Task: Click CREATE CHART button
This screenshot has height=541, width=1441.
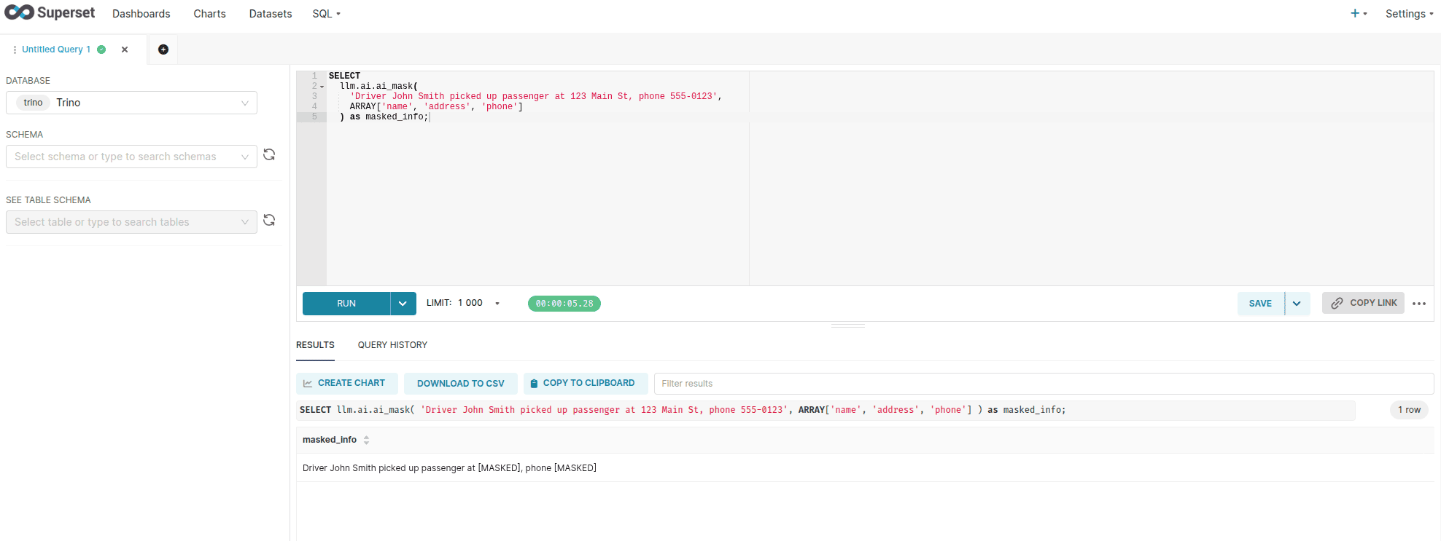Action: pyautogui.click(x=347, y=383)
